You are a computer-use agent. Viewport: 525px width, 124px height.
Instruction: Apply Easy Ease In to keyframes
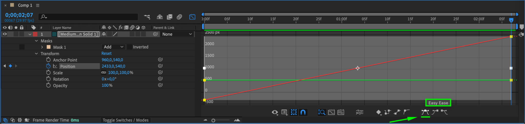click(435, 112)
